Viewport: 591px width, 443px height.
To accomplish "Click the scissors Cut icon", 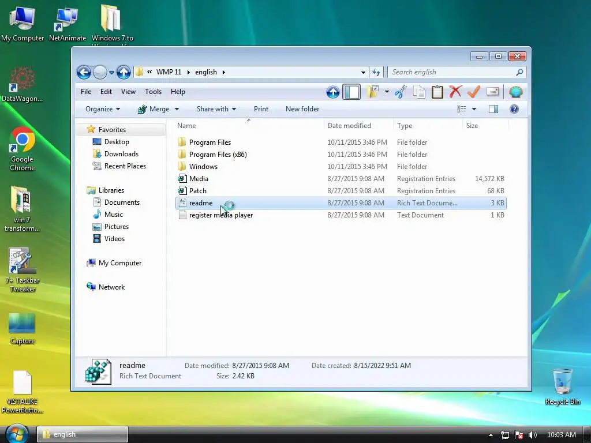I will point(401,92).
